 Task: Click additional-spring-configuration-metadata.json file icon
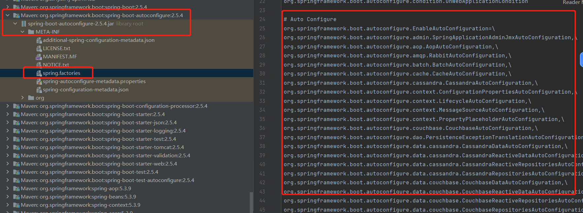(39, 40)
